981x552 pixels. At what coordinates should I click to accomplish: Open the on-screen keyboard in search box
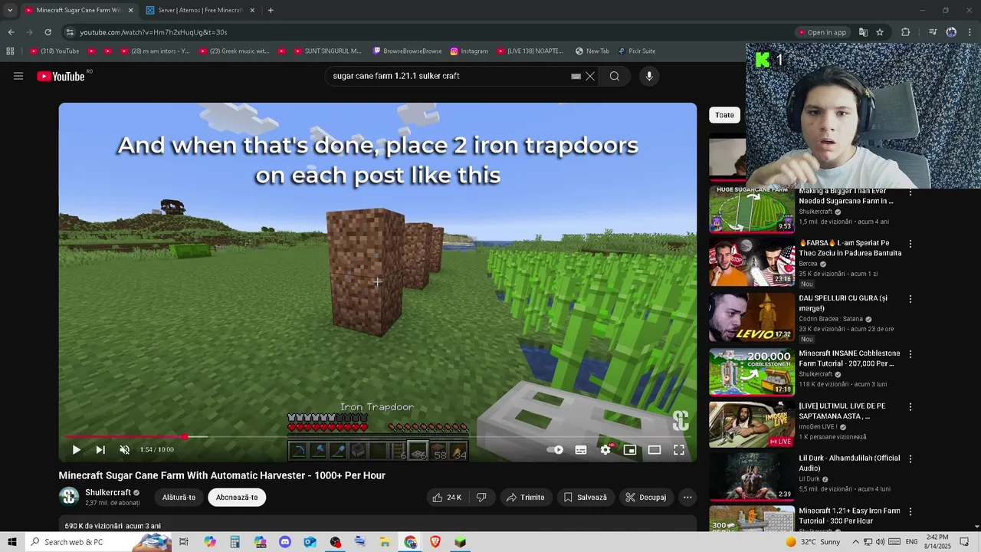[576, 76]
